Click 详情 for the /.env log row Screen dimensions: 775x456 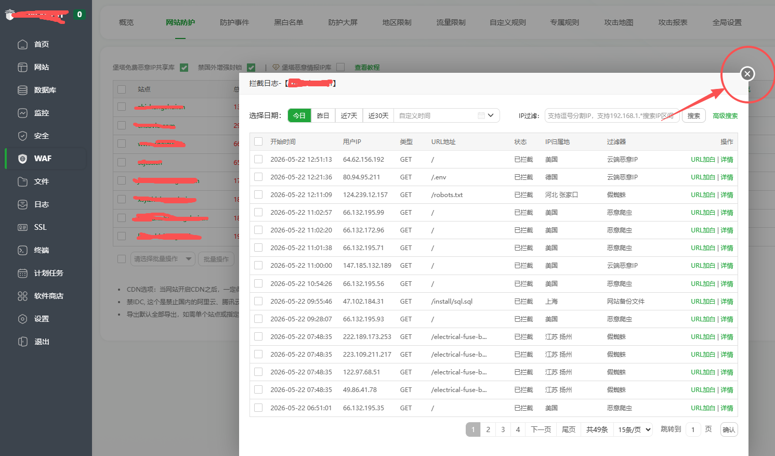727,177
